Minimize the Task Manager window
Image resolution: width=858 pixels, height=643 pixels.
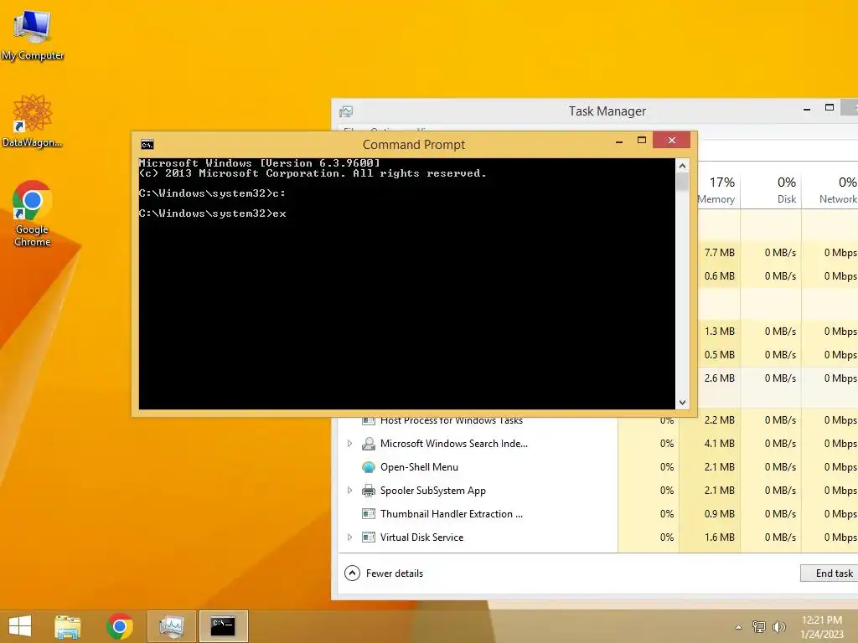(x=807, y=109)
